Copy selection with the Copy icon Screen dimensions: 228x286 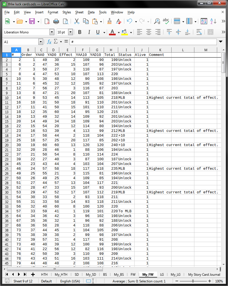tap(86, 21)
